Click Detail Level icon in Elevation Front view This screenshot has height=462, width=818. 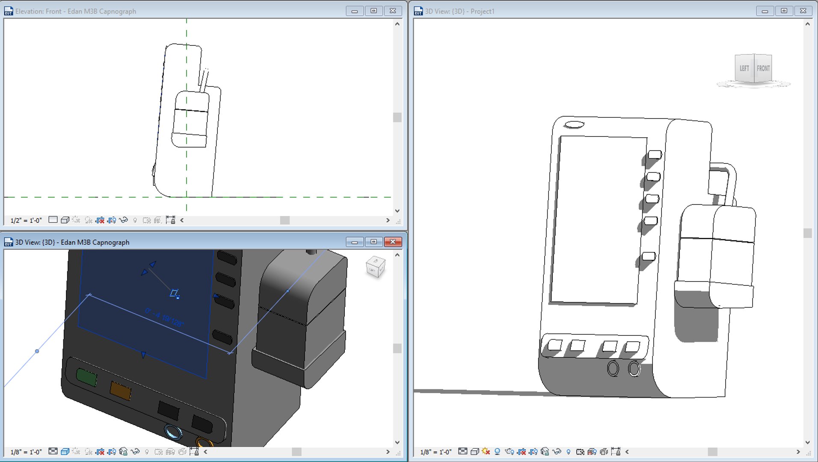[x=53, y=220]
